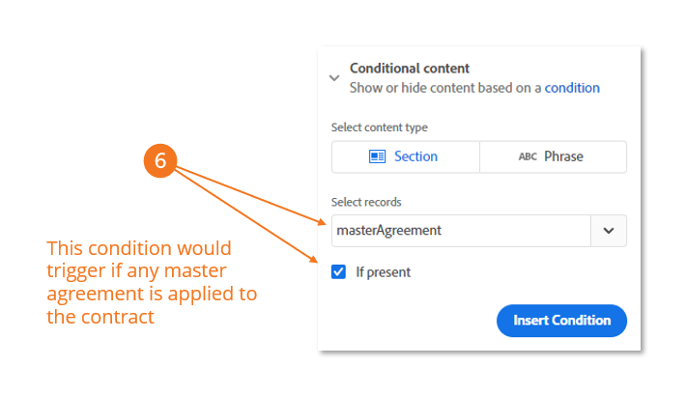This screenshot has width=686, height=395.
Task: Click the "If present" label text
Action: pyautogui.click(x=383, y=272)
